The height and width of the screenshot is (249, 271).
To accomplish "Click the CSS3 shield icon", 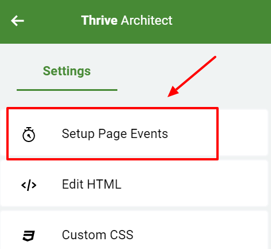I will click(29, 236).
